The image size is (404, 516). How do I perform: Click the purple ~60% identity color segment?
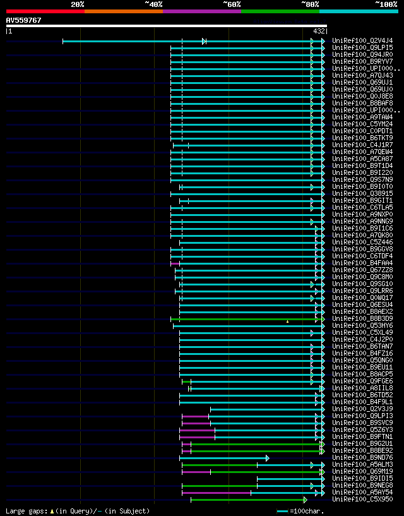(x=202, y=11)
